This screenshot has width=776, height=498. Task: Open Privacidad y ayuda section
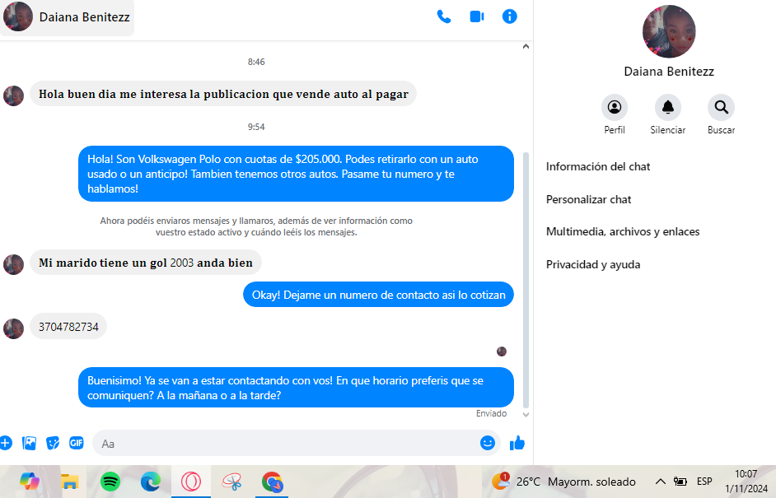(x=593, y=265)
